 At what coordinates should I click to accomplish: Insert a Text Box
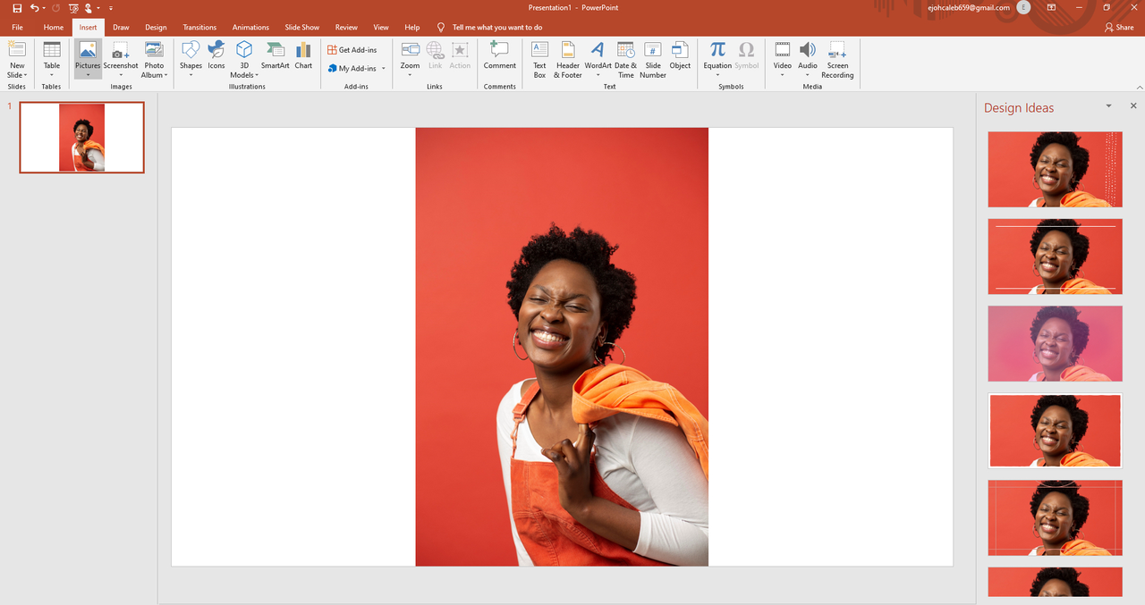click(539, 60)
